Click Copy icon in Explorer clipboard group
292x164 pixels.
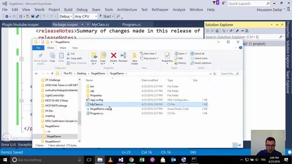tap(52, 56)
